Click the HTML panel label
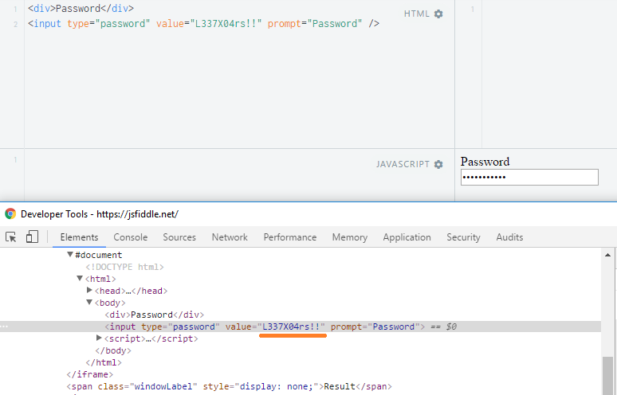Image resolution: width=617 pixels, height=395 pixels. [416, 14]
